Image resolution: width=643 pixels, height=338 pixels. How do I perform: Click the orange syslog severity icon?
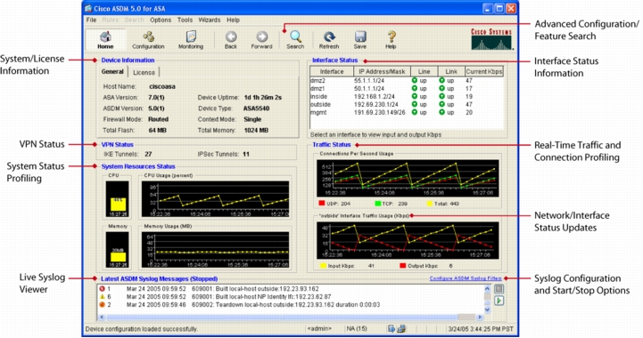(102, 305)
